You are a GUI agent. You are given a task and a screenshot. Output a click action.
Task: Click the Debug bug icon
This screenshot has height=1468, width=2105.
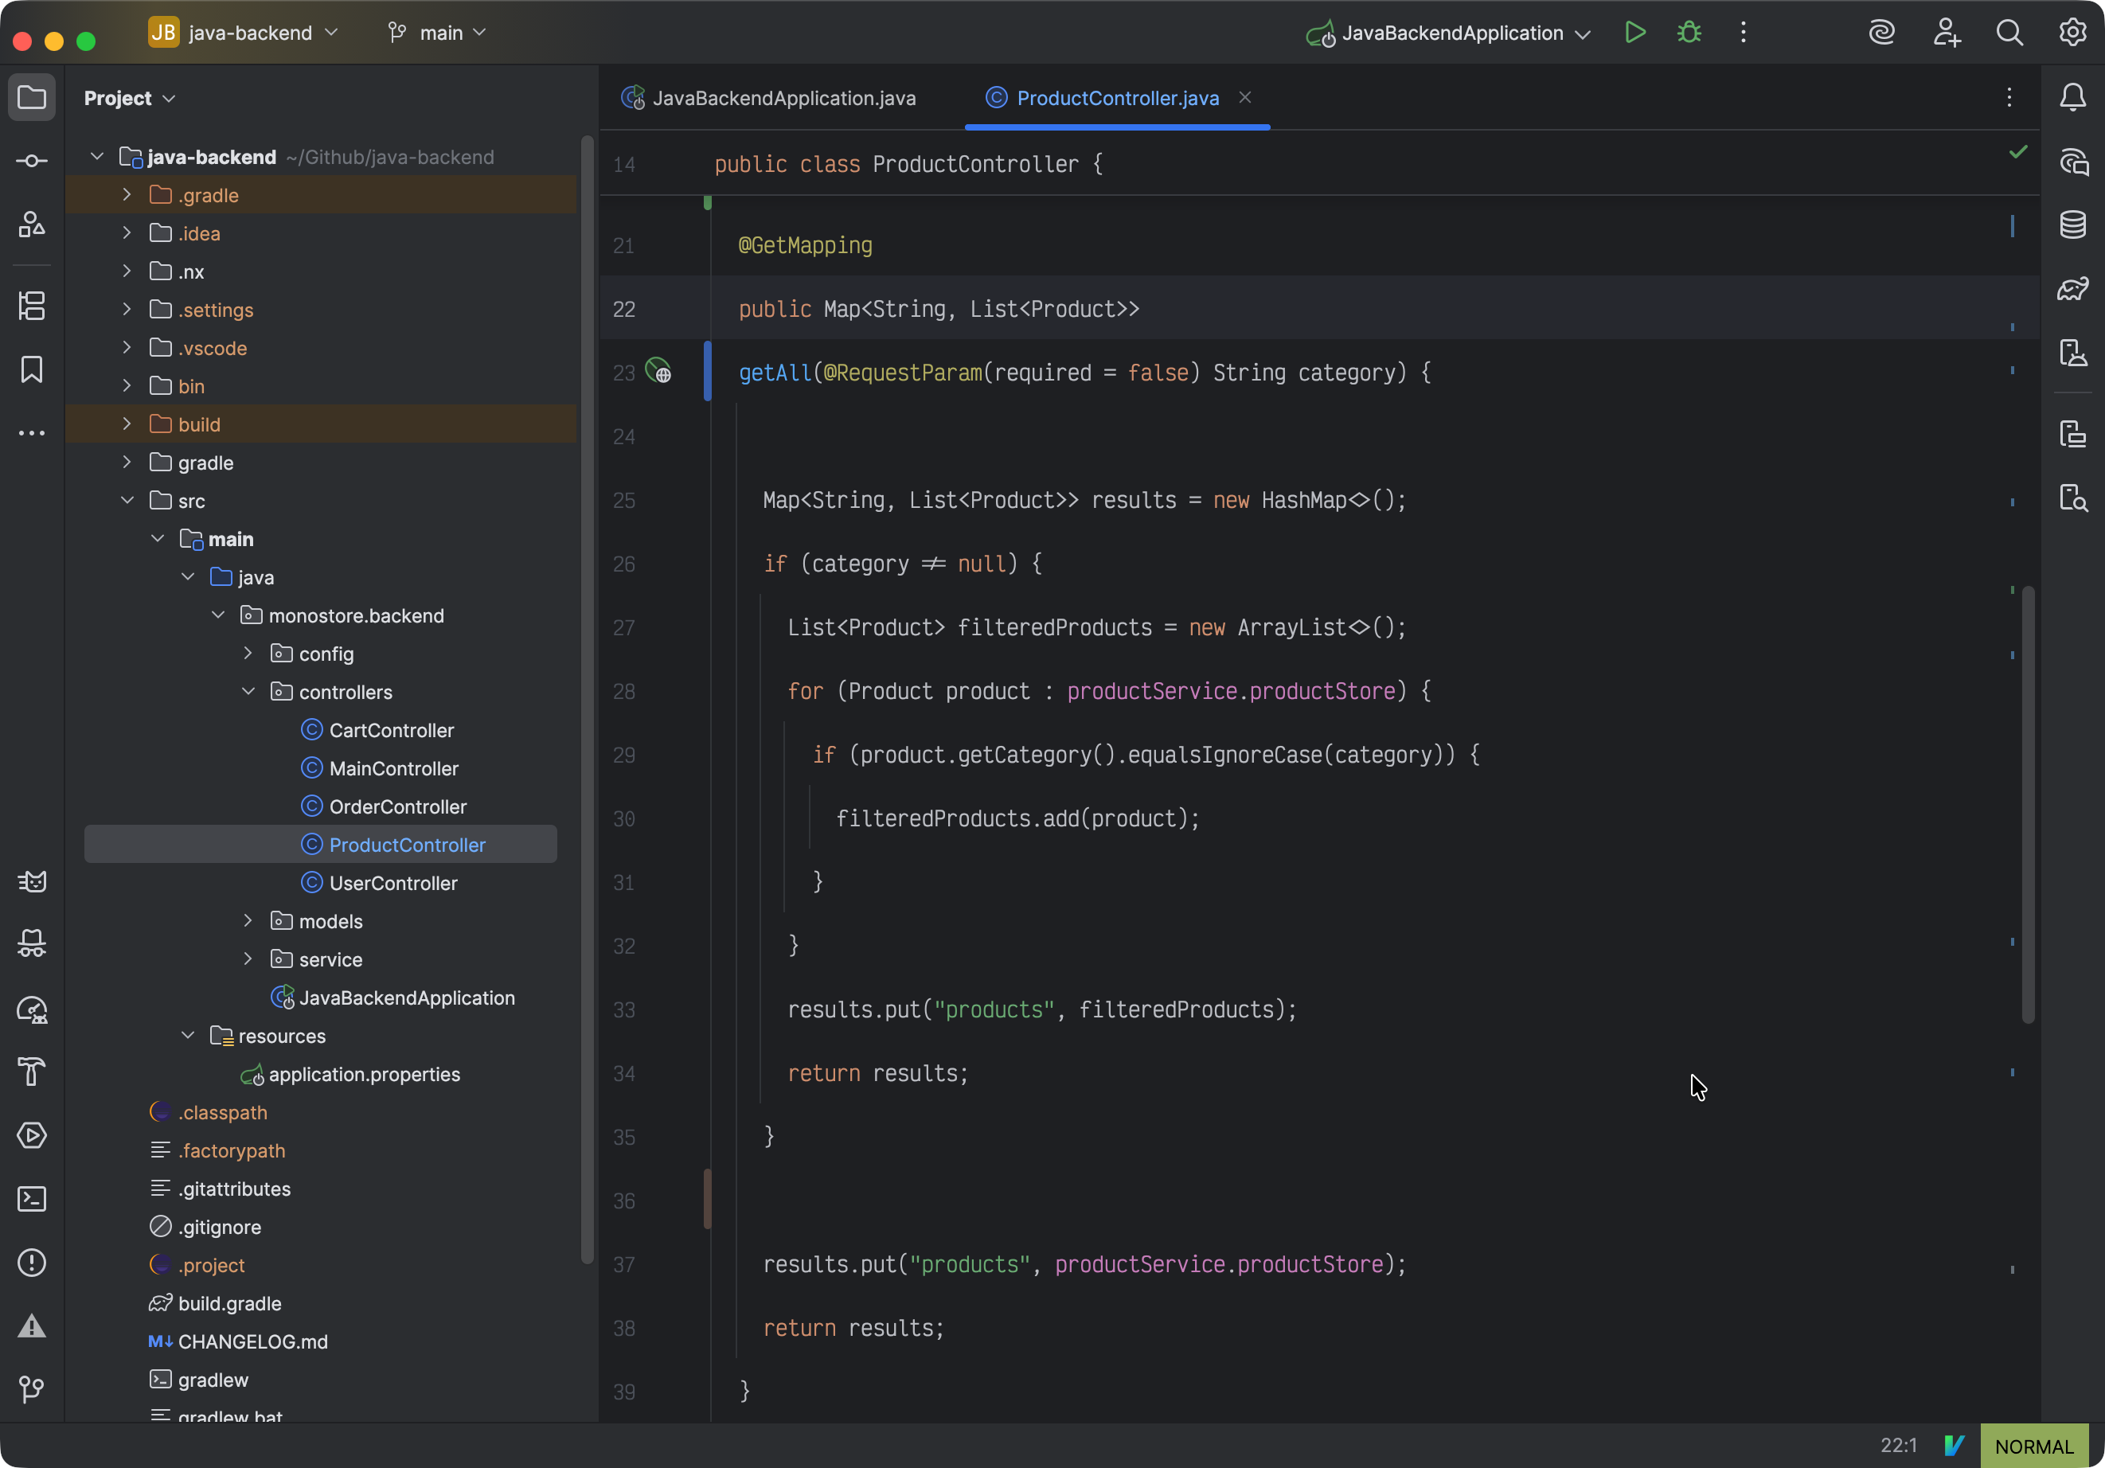[1689, 33]
